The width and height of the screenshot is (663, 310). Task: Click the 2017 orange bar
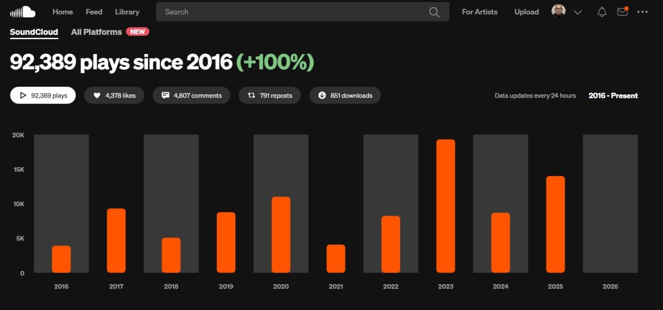click(x=116, y=240)
